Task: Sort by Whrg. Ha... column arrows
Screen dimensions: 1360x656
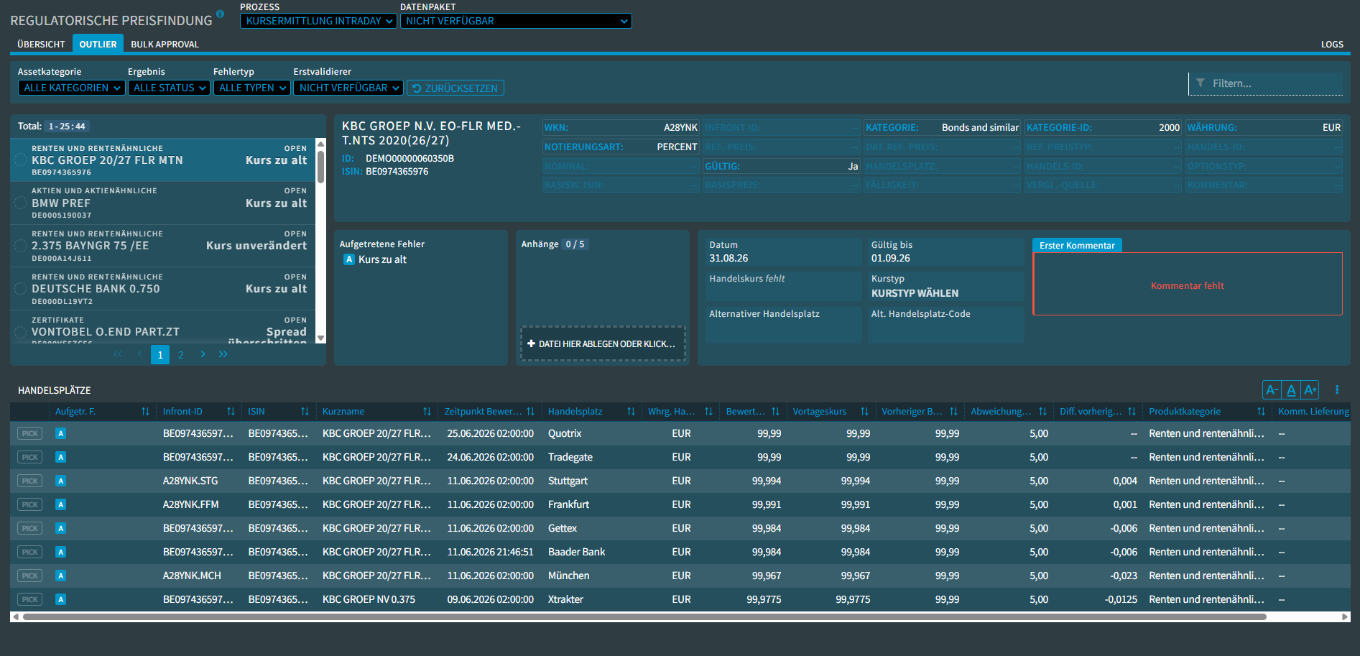Action: point(708,412)
